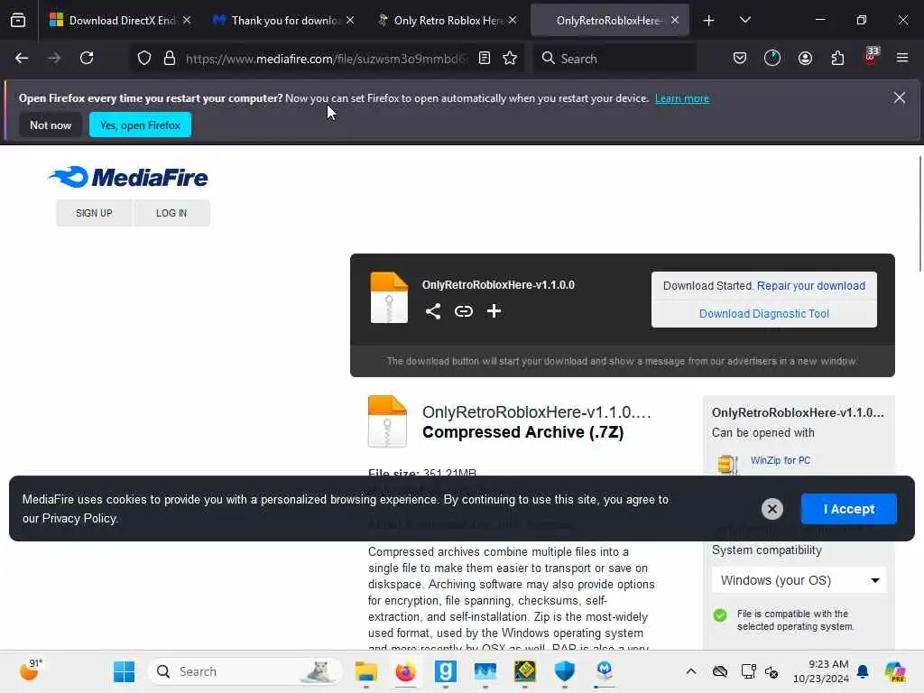The image size is (924, 693).
Task: Click the Compressed Archive (.7Z) heading
Action: (x=522, y=432)
